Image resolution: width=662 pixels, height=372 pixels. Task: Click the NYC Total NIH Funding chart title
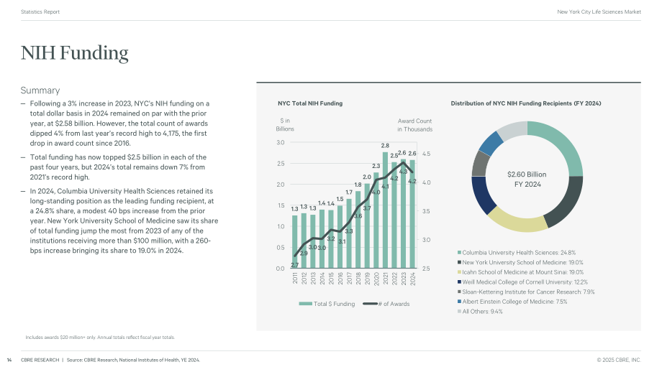point(310,103)
